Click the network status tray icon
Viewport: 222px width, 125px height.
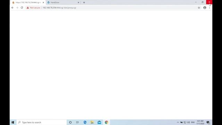[x=185, y=122]
